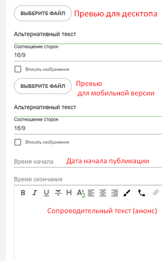Apply strikethrough formatting in the editor toolbar
This screenshot has width=162, height=261.
click(58, 193)
